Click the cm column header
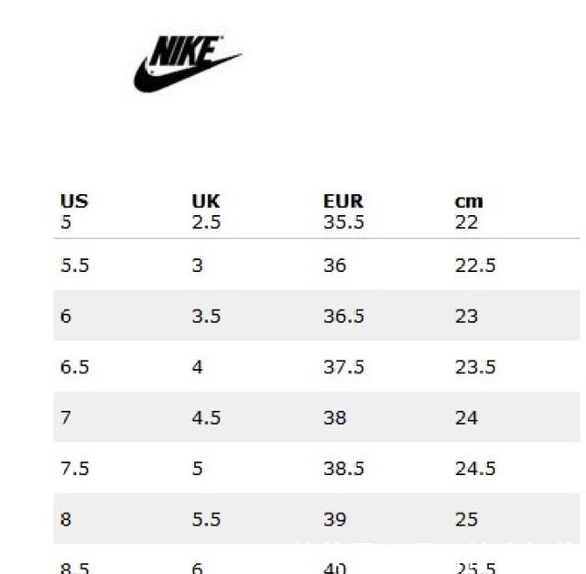Viewport: 586px width, 574px height. pyautogui.click(x=469, y=201)
